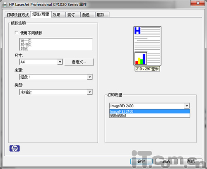Viewport: 207px width, 169px height.
Task: Confirm with the 确定 button
Action: (141, 162)
